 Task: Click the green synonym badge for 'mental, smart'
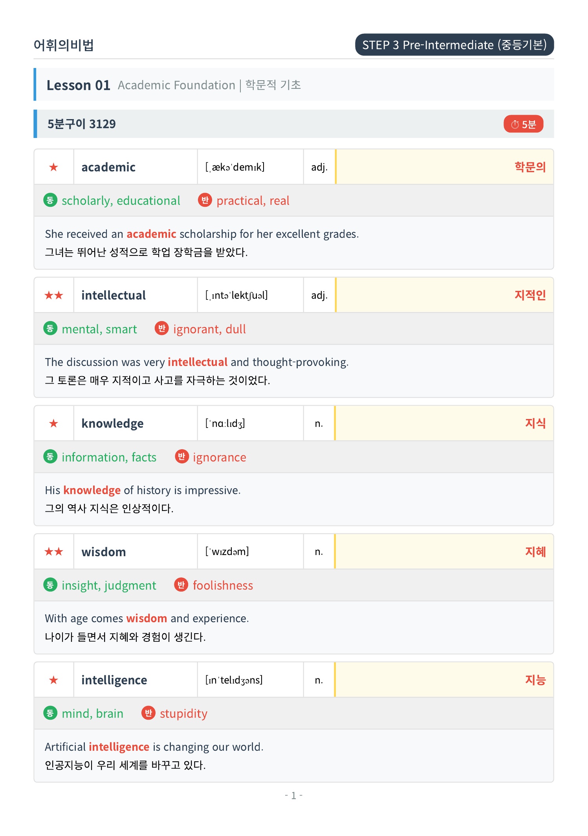point(50,328)
